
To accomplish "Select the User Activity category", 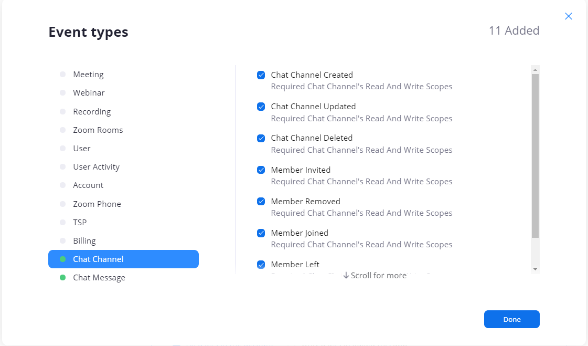I will pos(96,167).
